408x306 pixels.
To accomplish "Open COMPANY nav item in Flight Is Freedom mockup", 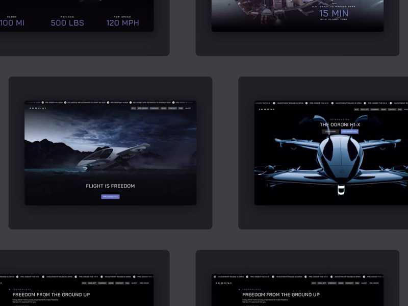I will [155, 108].
